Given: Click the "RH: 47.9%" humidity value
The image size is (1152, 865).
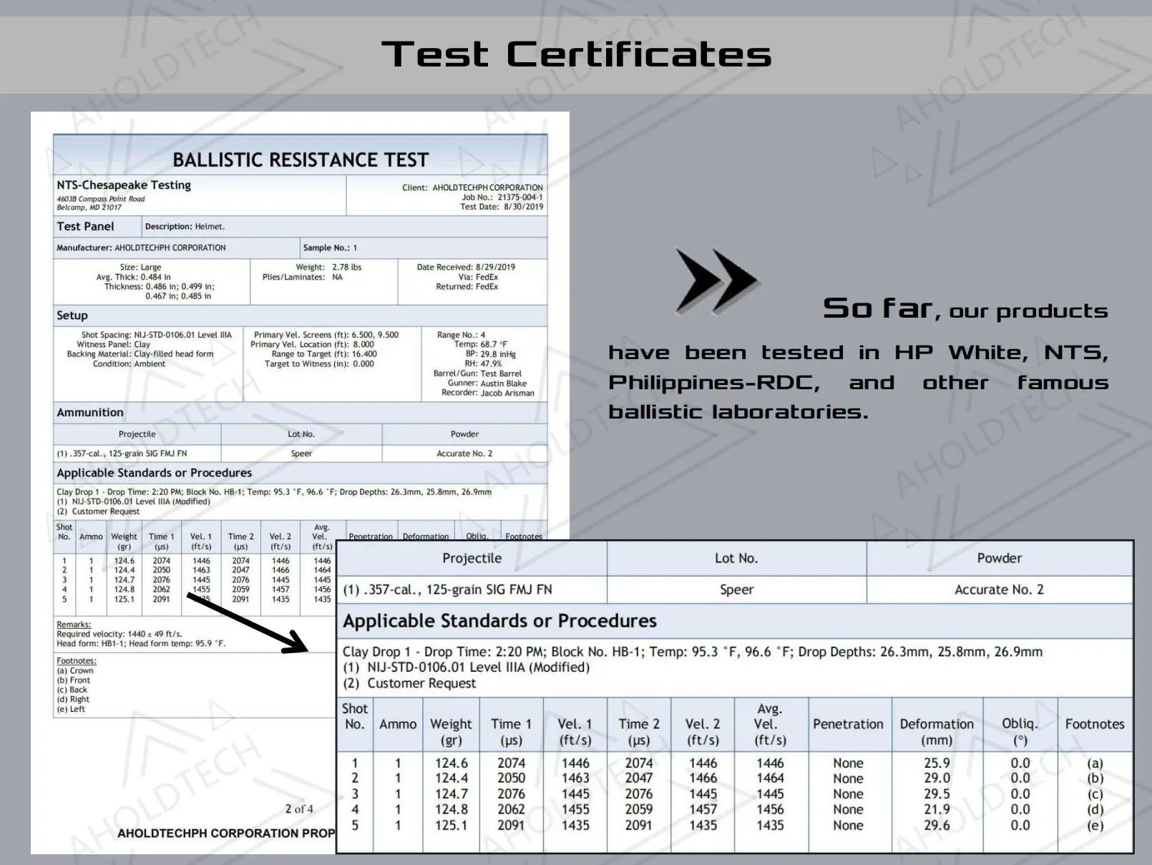Looking at the screenshot, I should click(x=484, y=363).
